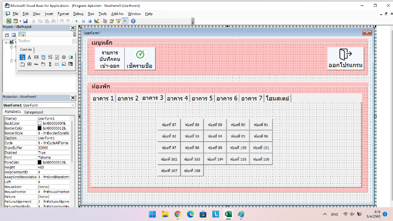Click the blue Help question mark icon

tap(133, 21)
